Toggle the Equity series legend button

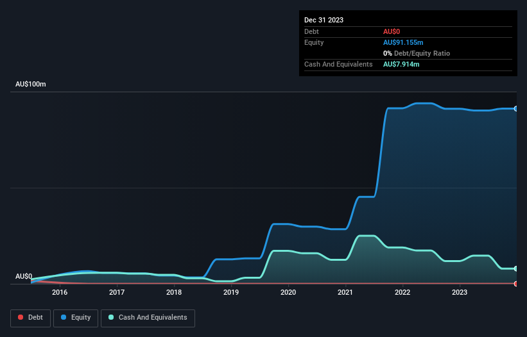pos(76,318)
